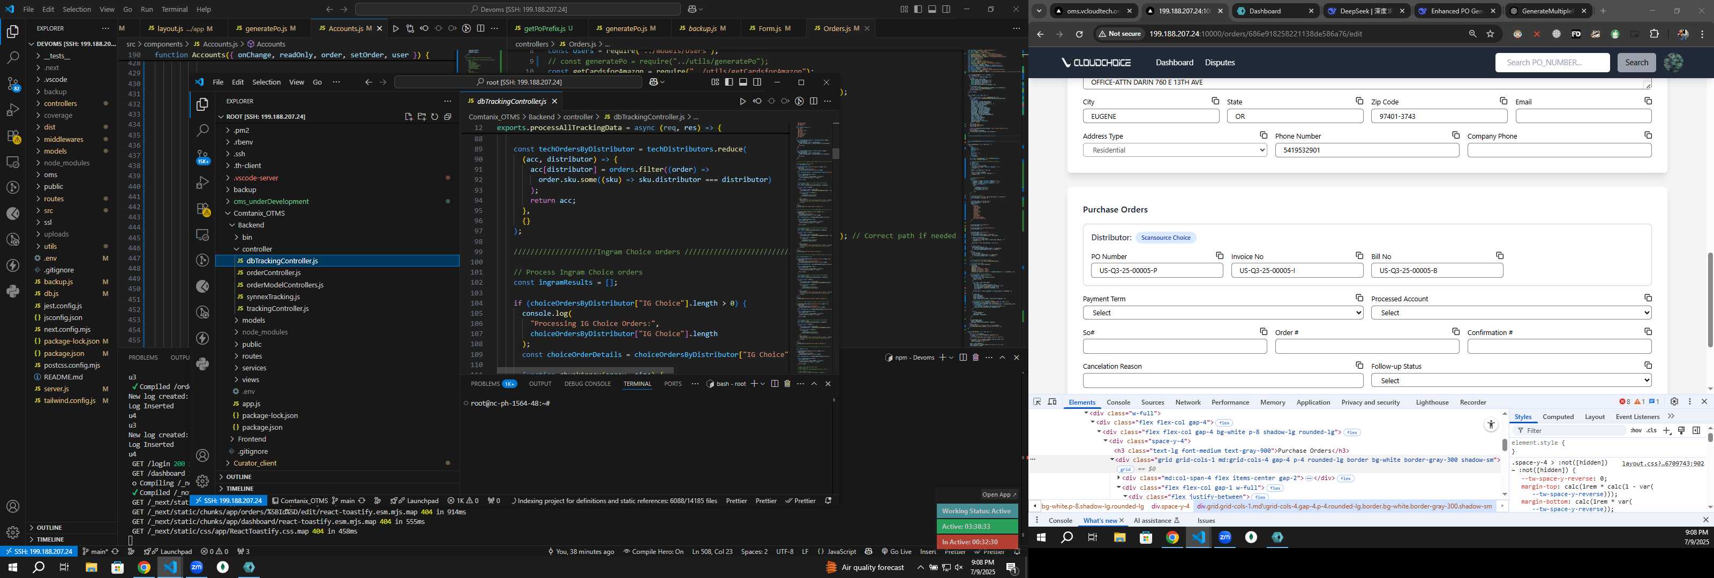
Task: Open Selection menu in root VS Code window
Action: pos(266,82)
